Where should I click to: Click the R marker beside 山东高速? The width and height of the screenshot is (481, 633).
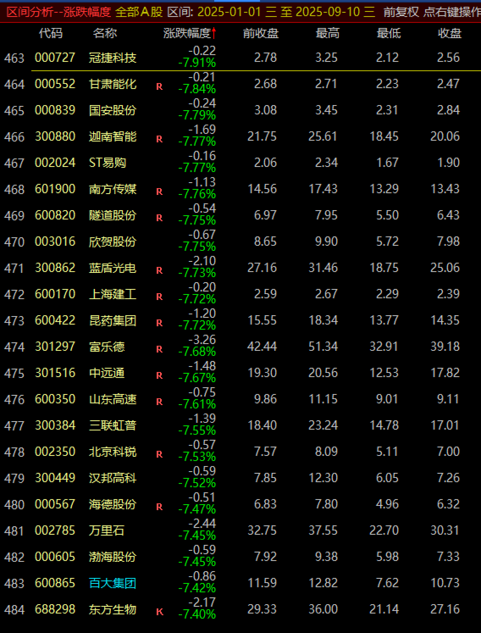coord(159,402)
